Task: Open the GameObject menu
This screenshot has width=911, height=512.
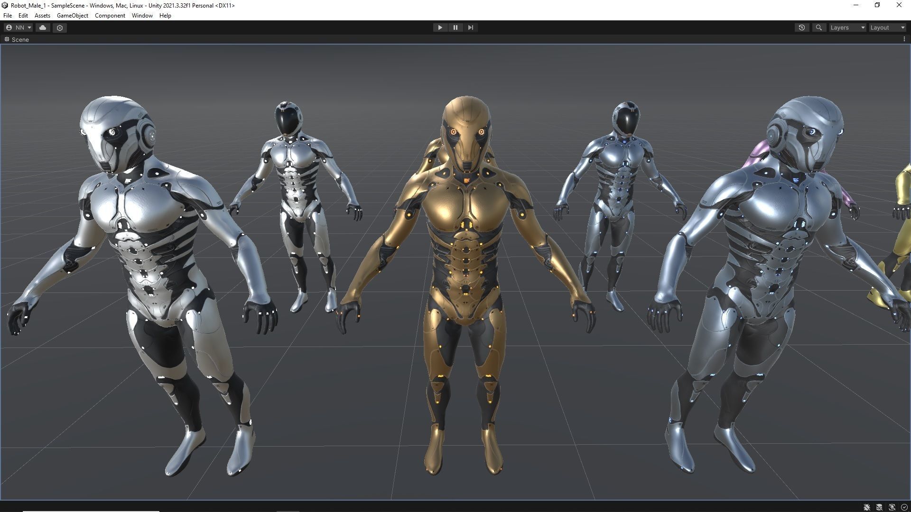Action: click(72, 16)
